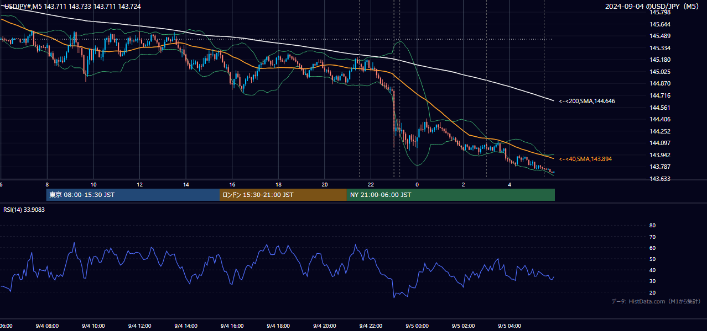
Task: Click the RSI scale value 60
Action: (x=652, y=248)
